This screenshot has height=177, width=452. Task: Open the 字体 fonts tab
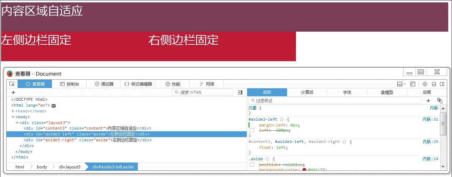347,92
